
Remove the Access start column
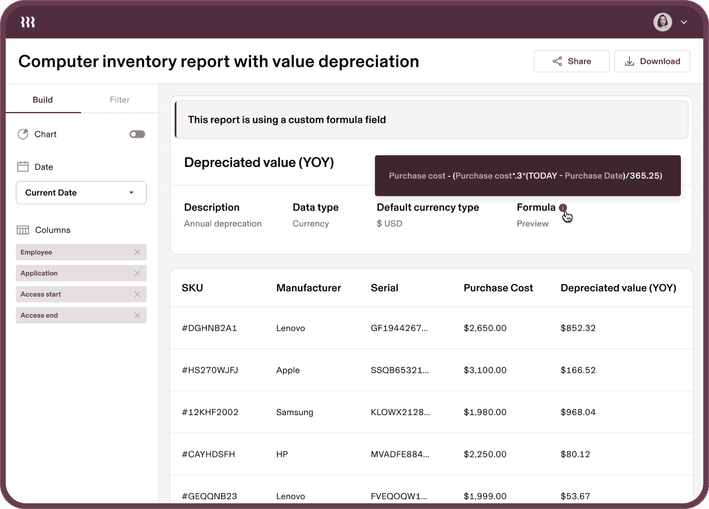tap(137, 294)
